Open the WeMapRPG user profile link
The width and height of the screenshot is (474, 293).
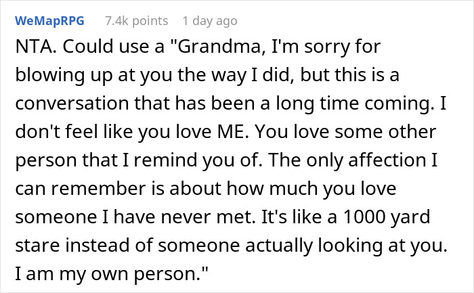pos(51,20)
